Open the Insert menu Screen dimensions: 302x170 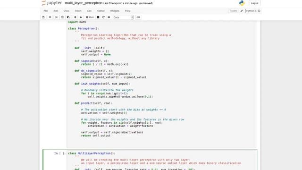tap(78, 11)
